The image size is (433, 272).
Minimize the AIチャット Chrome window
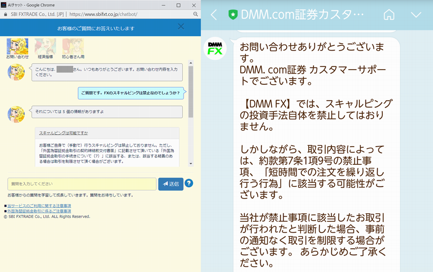[164, 5]
